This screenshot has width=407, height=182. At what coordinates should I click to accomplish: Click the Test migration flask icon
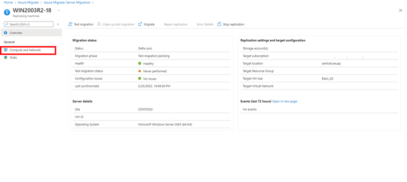(x=70, y=24)
